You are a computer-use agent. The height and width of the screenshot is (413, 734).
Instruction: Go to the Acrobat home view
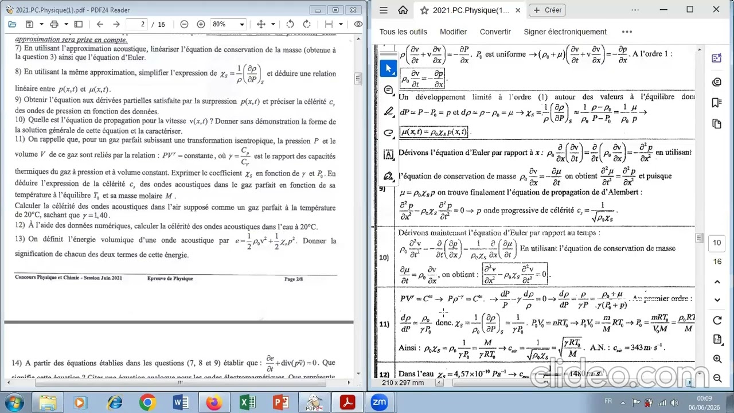[x=403, y=10]
